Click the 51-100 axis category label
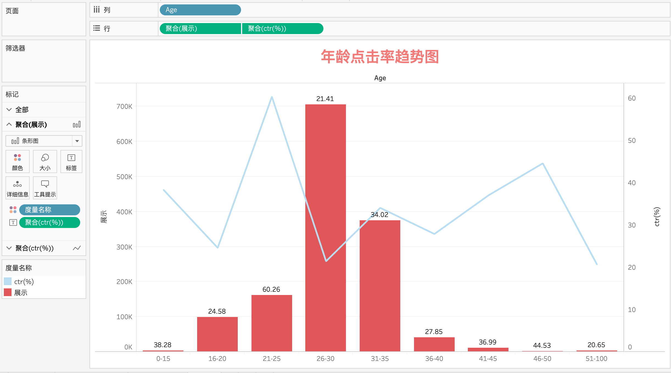Viewport: 671px width, 373px height. click(596, 359)
